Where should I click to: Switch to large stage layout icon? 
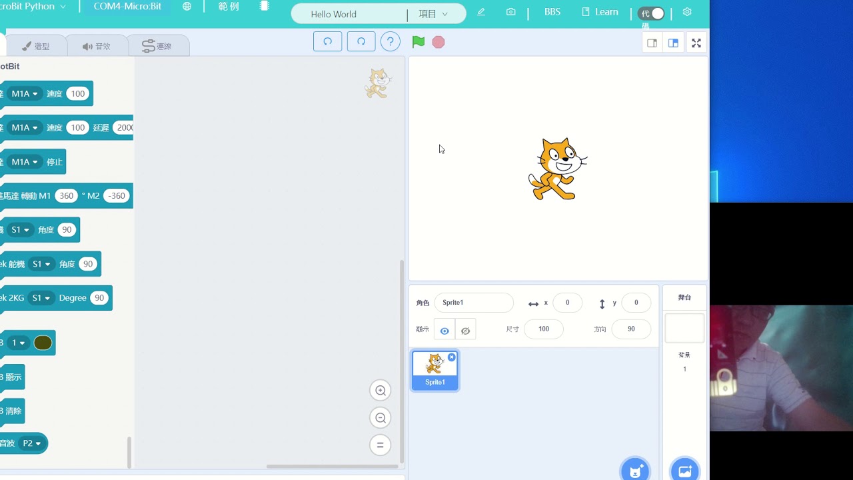[674, 43]
